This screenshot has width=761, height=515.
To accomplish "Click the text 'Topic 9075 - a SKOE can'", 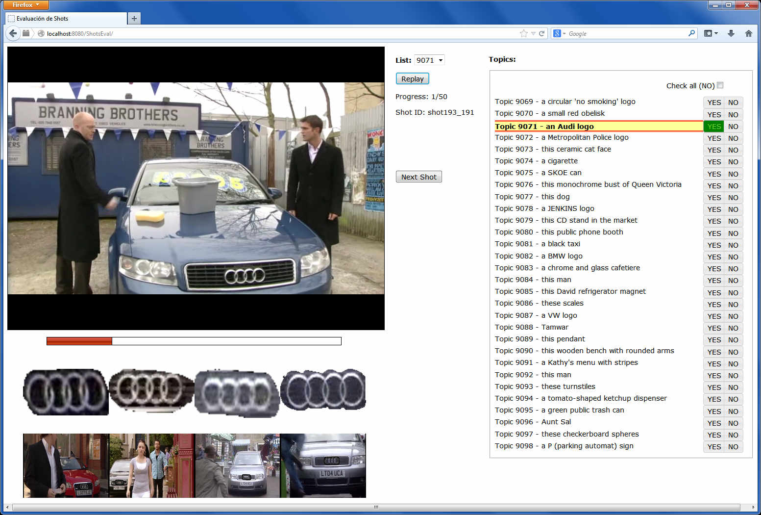I will coord(538,173).
